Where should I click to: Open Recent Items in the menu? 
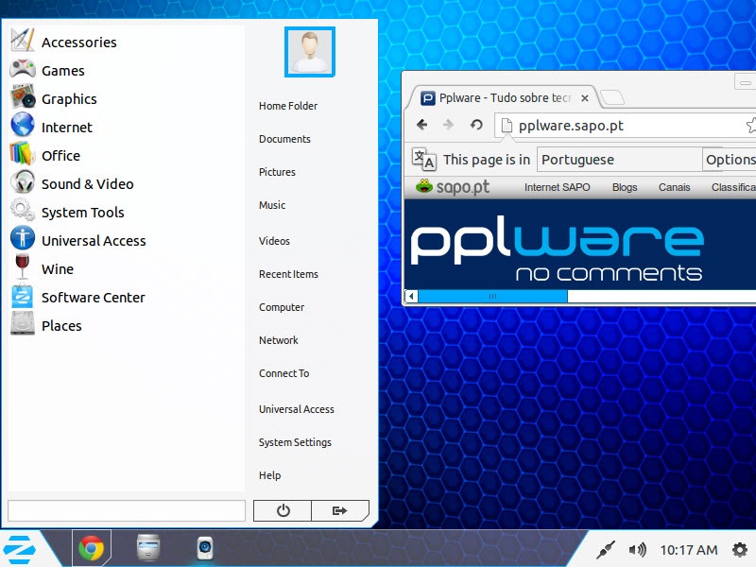click(x=288, y=274)
